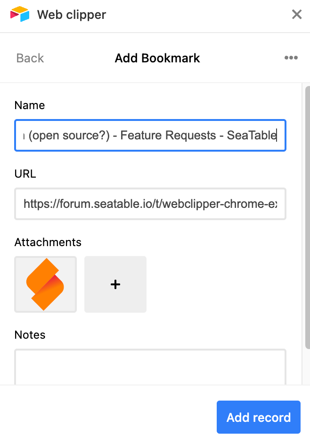310x445 pixels.
Task: Add another attachment with the plus tile
Action: [x=115, y=284]
